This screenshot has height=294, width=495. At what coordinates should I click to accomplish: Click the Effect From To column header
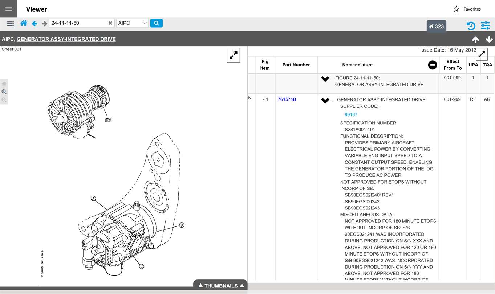coord(453,65)
